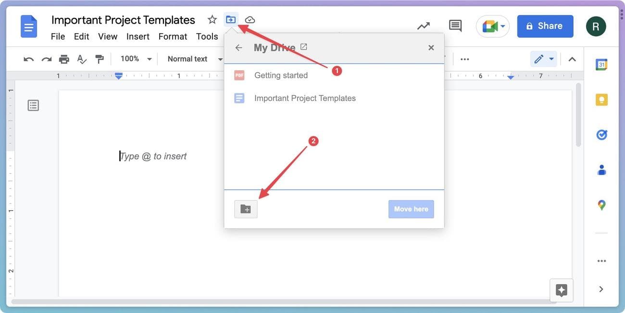The height and width of the screenshot is (313, 625).
Task: Go back using arrow beside My Drive
Action: click(238, 48)
